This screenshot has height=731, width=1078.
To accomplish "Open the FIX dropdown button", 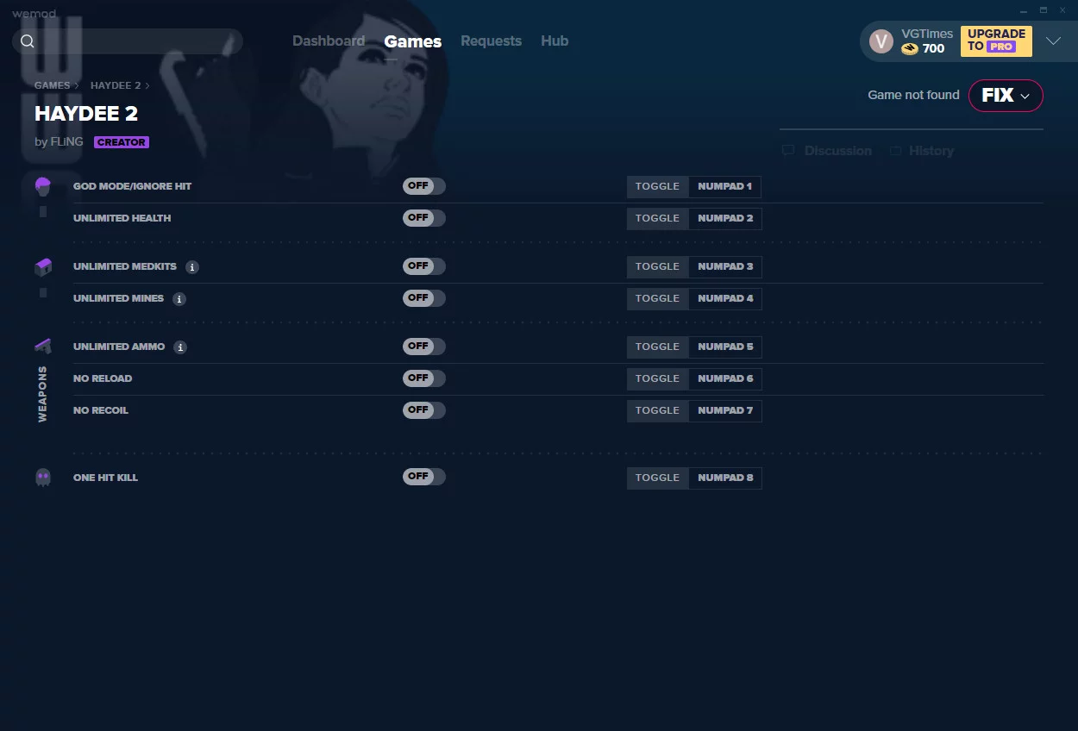I will (x=1006, y=96).
